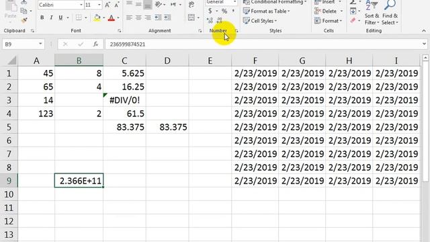Open Find & Select menu
430x242 pixels.
tap(390, 13)
